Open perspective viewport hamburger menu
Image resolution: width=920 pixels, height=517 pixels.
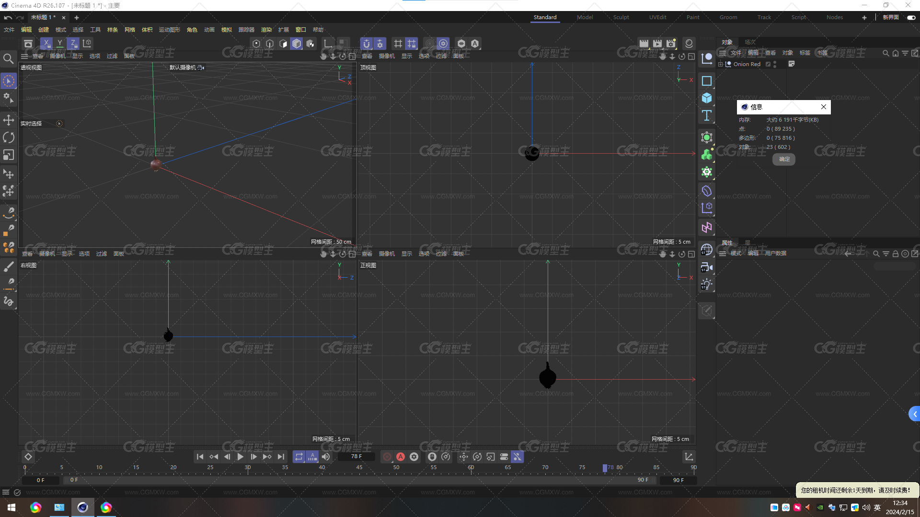pos(24,56)
